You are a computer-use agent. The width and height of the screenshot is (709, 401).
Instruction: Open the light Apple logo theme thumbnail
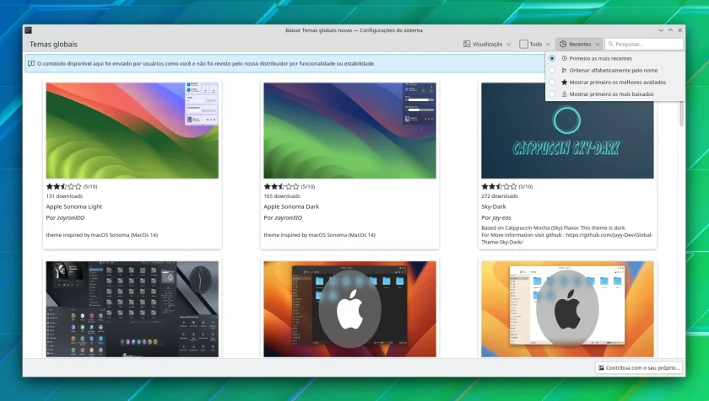[x=567, y=309]
